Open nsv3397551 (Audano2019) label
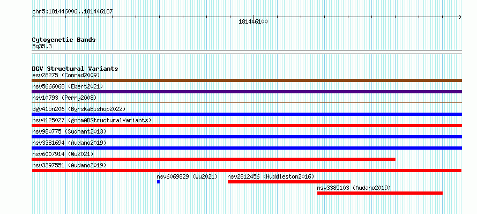477x214 pixels. point(69,165)
